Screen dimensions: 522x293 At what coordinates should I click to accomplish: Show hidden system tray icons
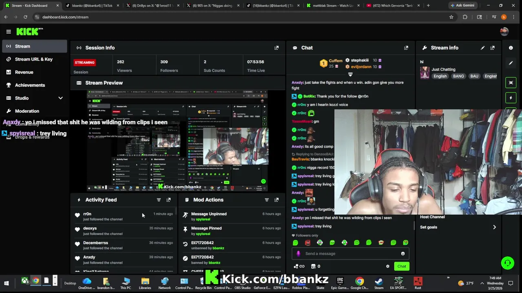tap(482, 283)
